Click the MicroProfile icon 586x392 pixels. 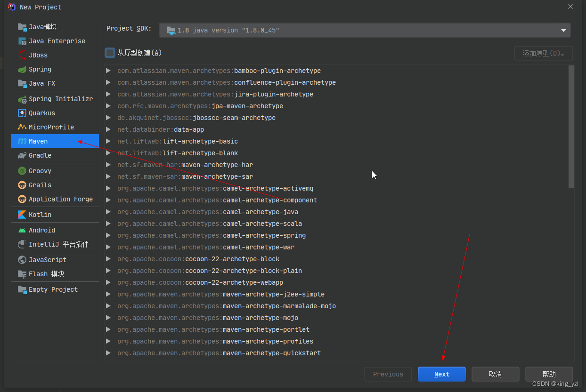(x=22, y=127)
